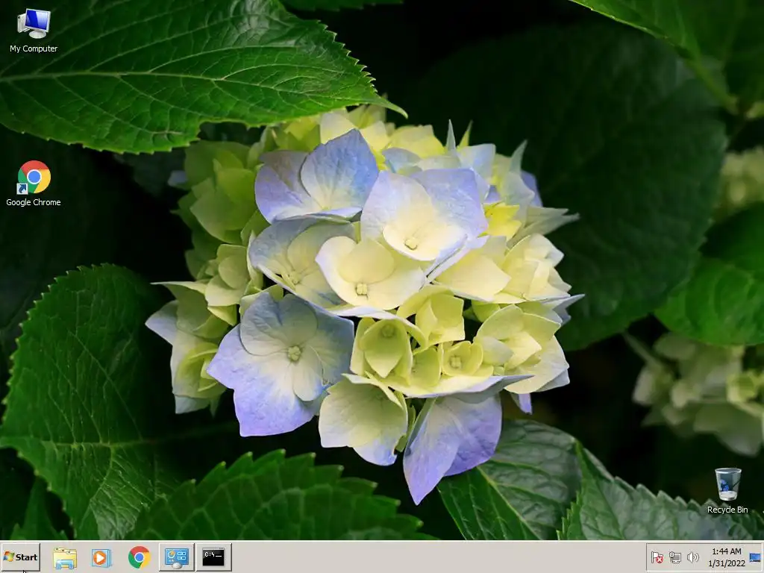
Task: Launch Google Chrome from the taskbar
Action: (140, 557)
